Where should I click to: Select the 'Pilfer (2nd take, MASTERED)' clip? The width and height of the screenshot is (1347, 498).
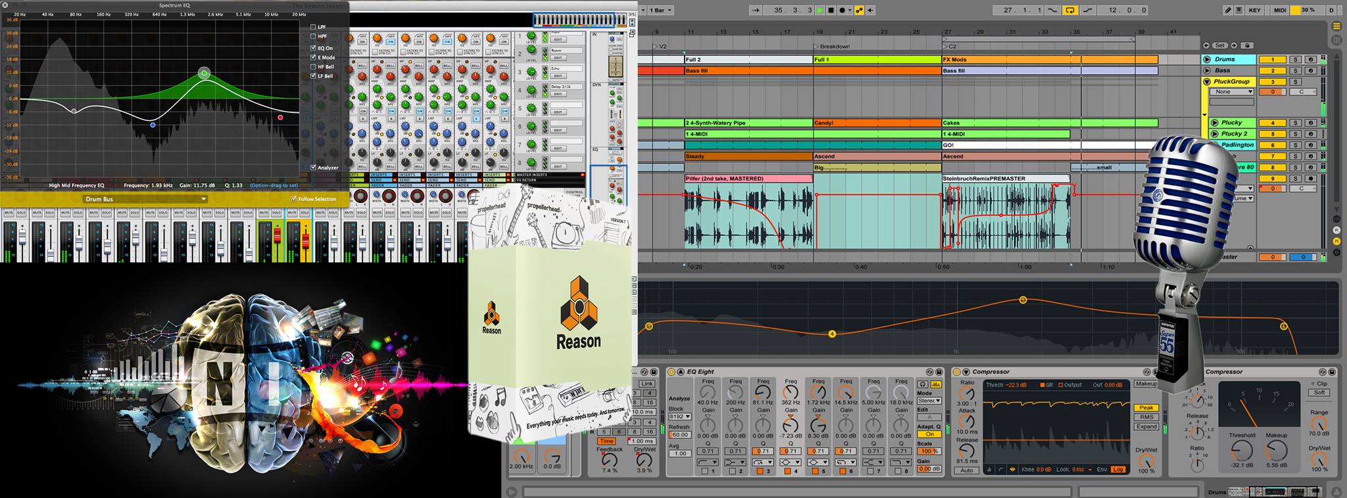(748, 179)
